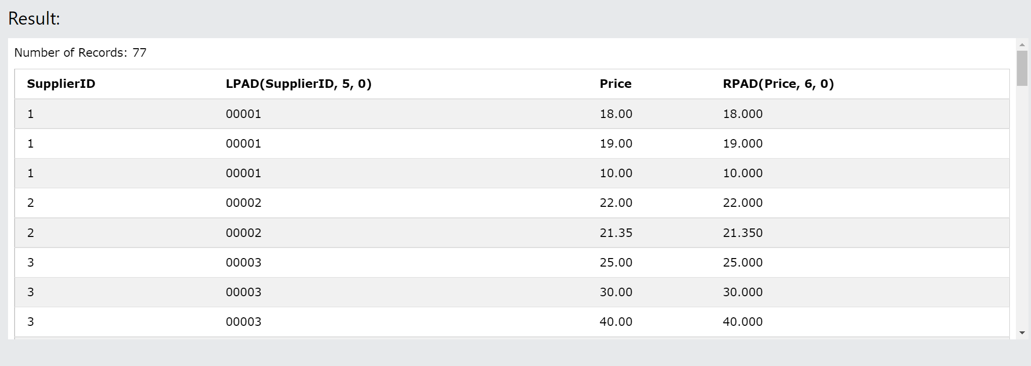Screen dimensions: 1031x366
Task: Click the Number of Records: 77 text
Action: 81,53
